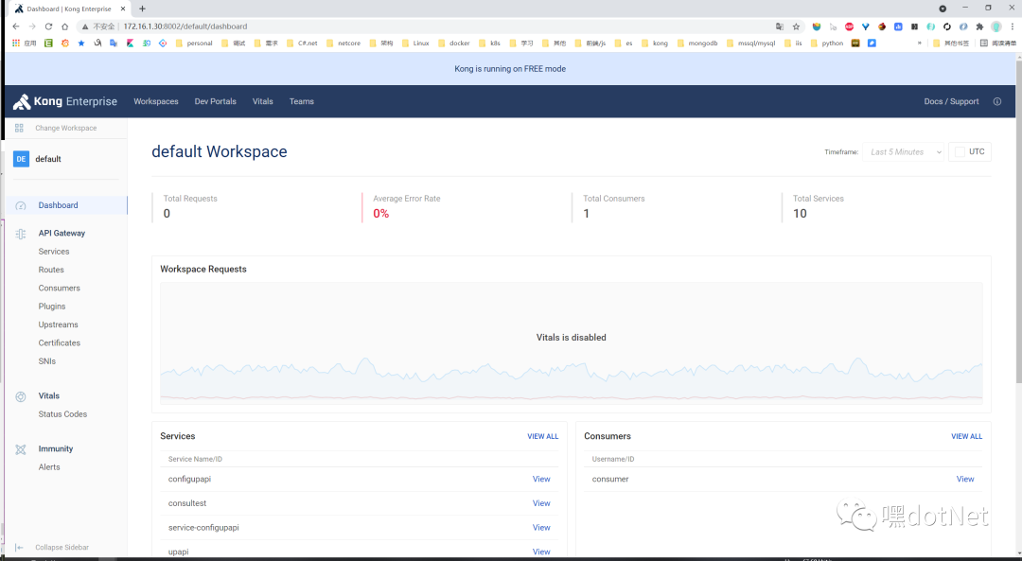Open the personal bookmarks folder
The width and height of the screenshot is (1022, 561).
coord(194,43)
